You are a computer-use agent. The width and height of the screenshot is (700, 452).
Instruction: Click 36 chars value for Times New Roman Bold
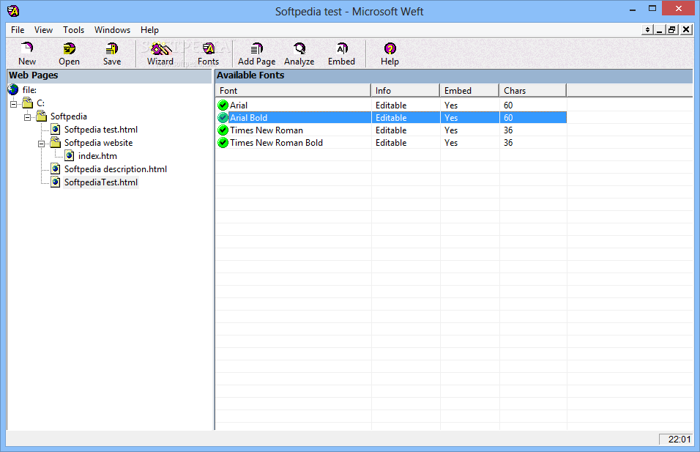click(x=508, y=143)
